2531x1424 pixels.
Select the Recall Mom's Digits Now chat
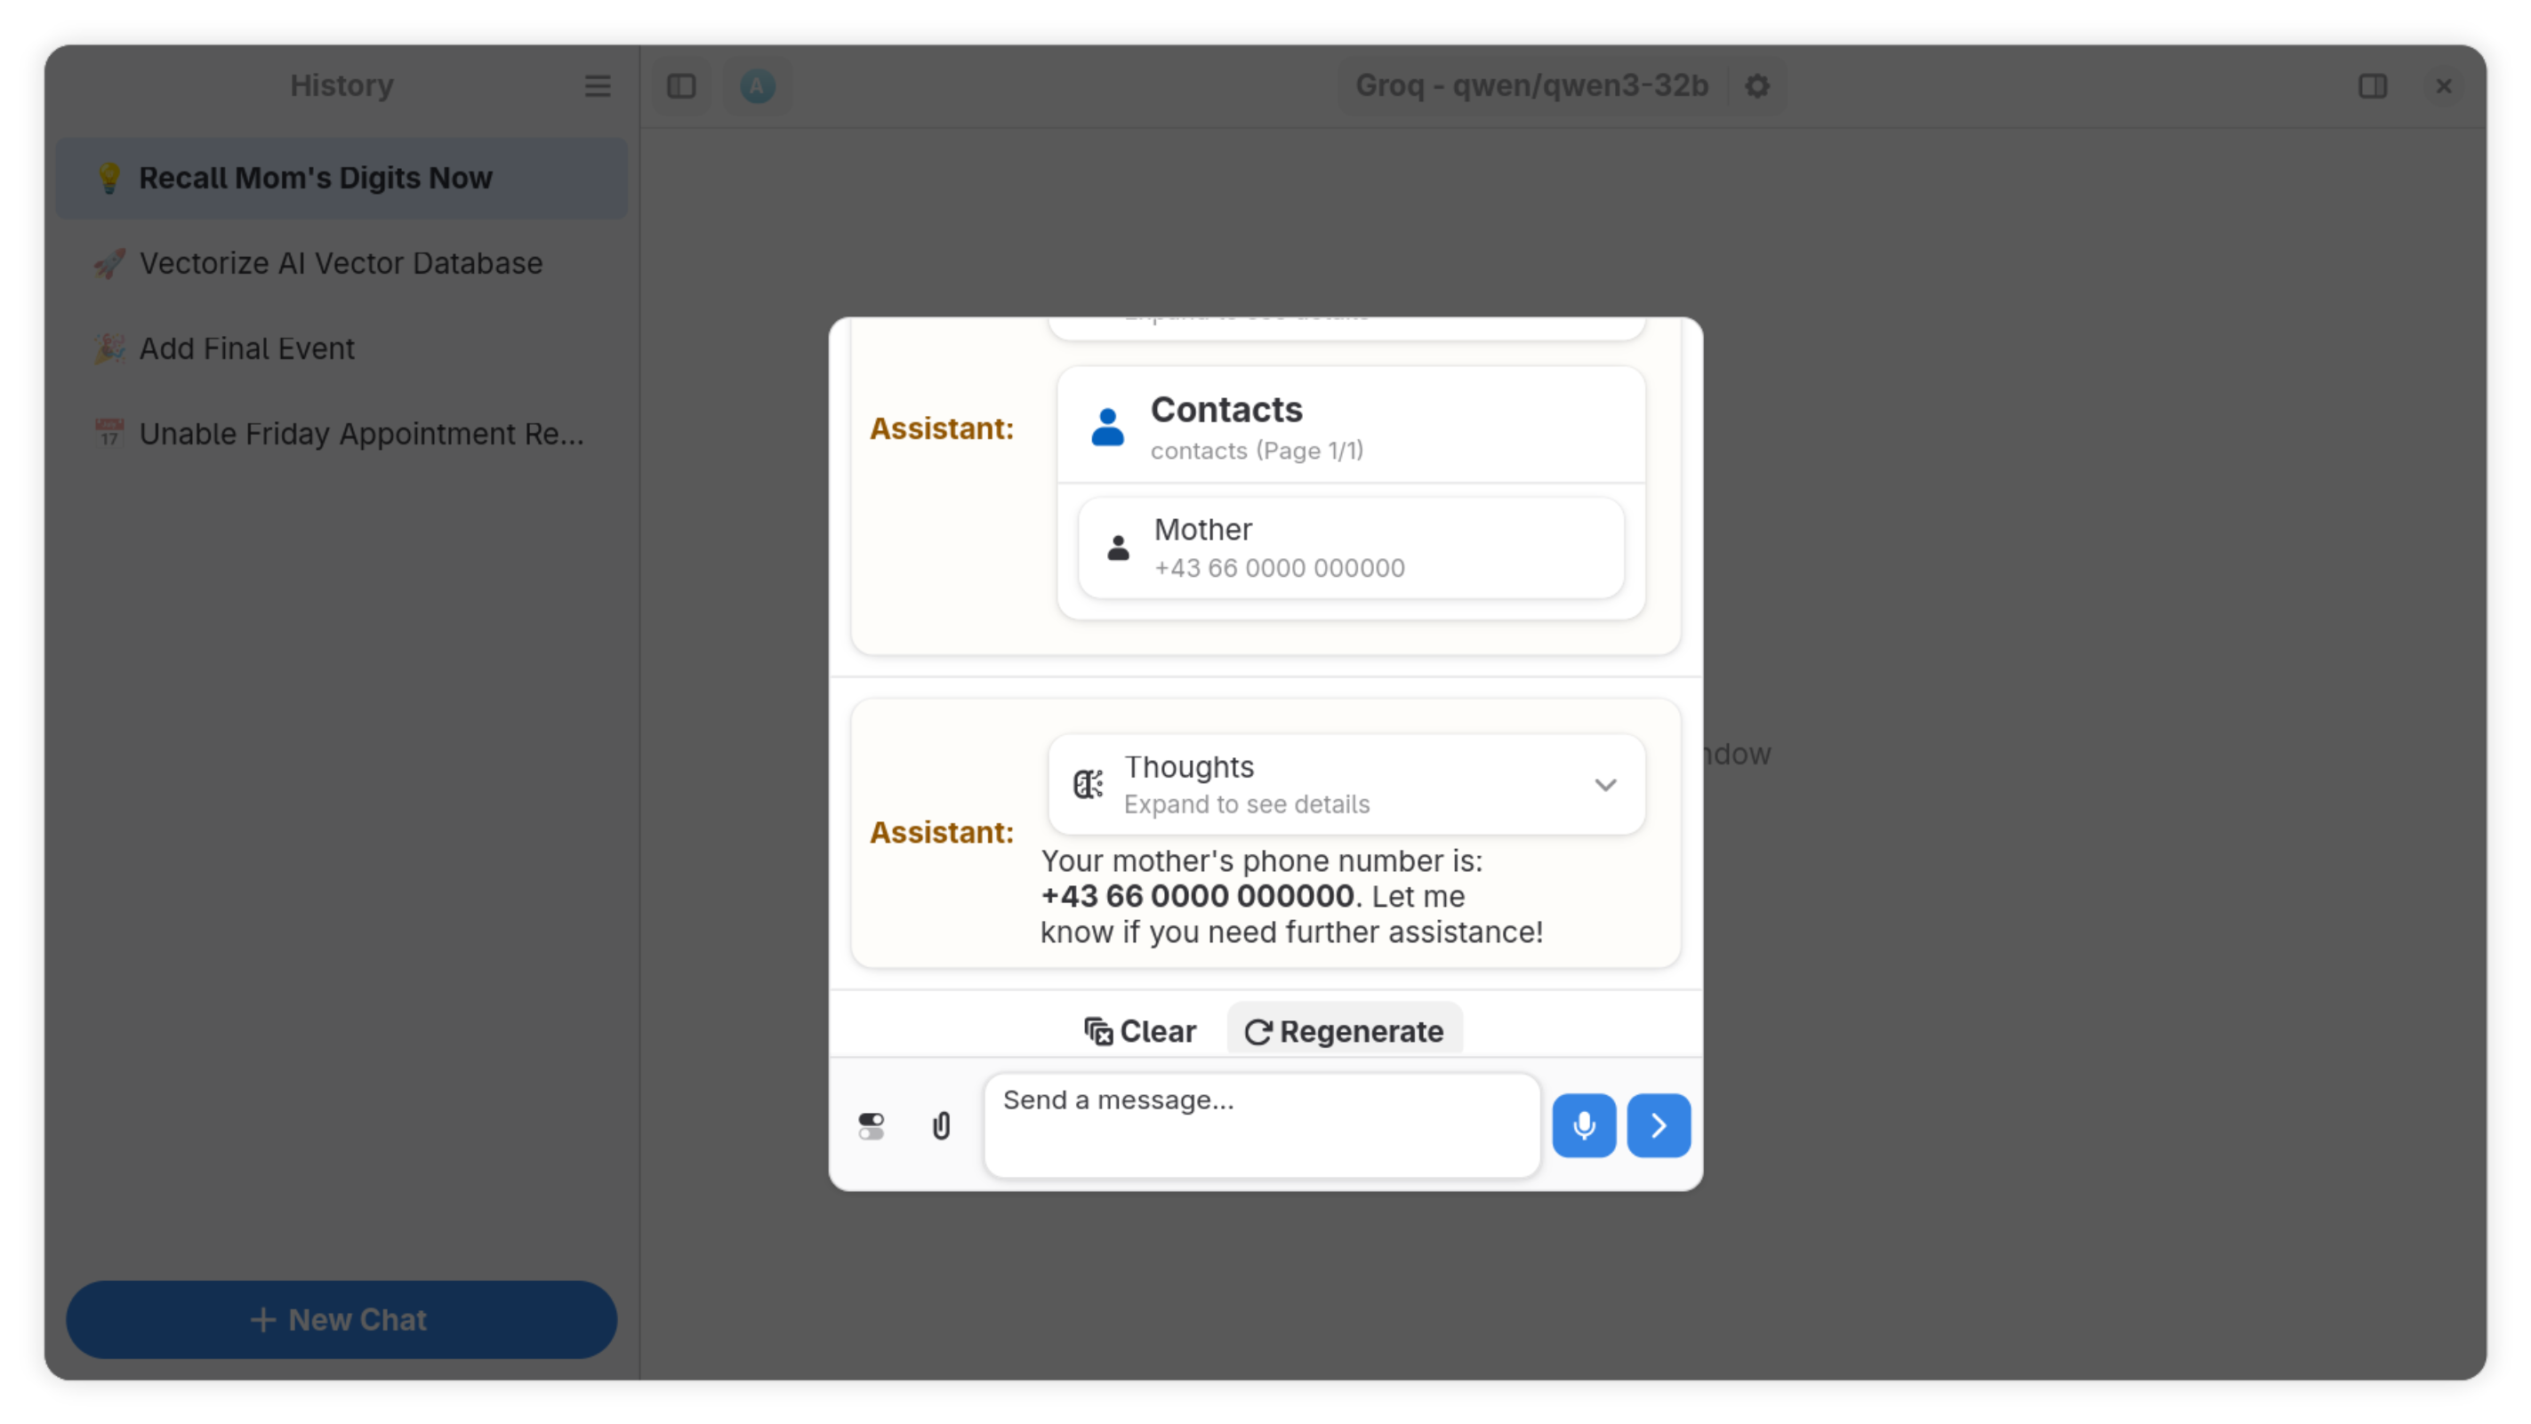[341, 178]
